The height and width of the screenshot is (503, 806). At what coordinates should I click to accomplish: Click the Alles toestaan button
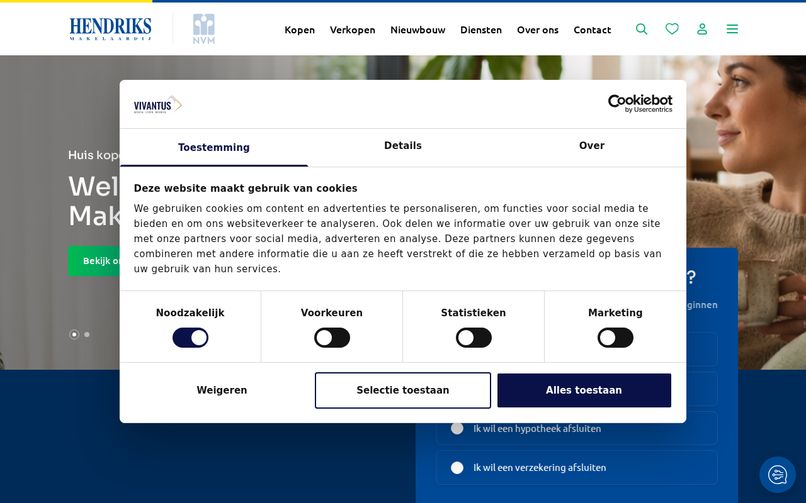coord(584,390)
